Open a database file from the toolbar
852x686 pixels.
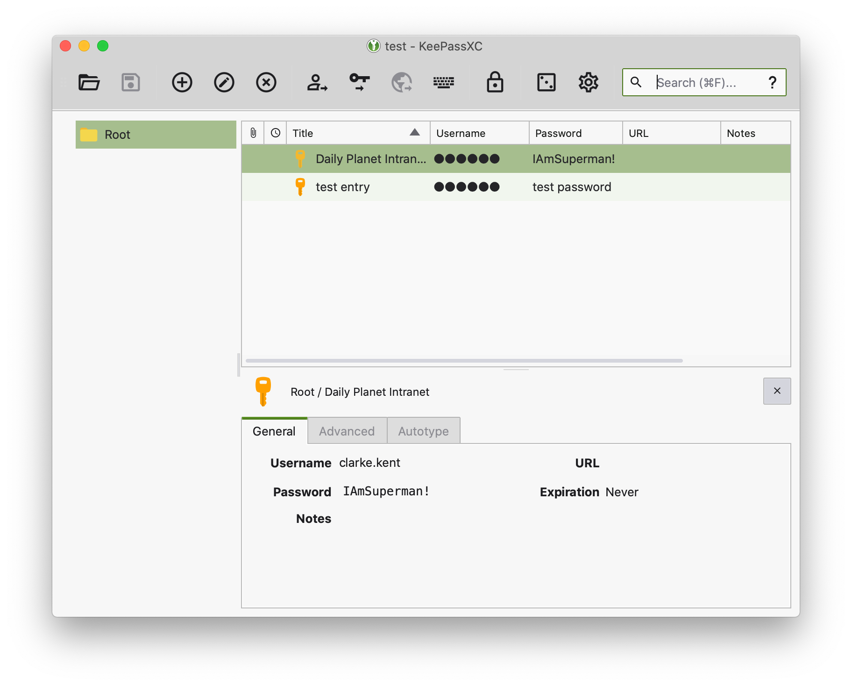click(x=88, y=82)
